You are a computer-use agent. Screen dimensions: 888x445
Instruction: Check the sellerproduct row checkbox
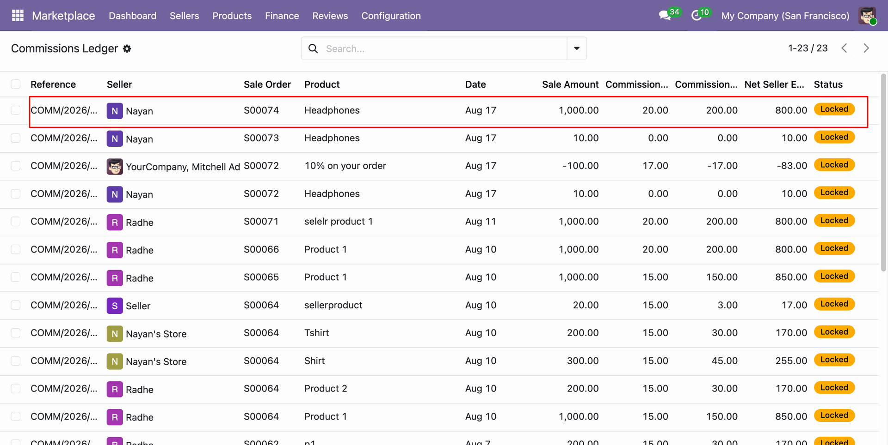pyautogui.click(x=16, y=305)
